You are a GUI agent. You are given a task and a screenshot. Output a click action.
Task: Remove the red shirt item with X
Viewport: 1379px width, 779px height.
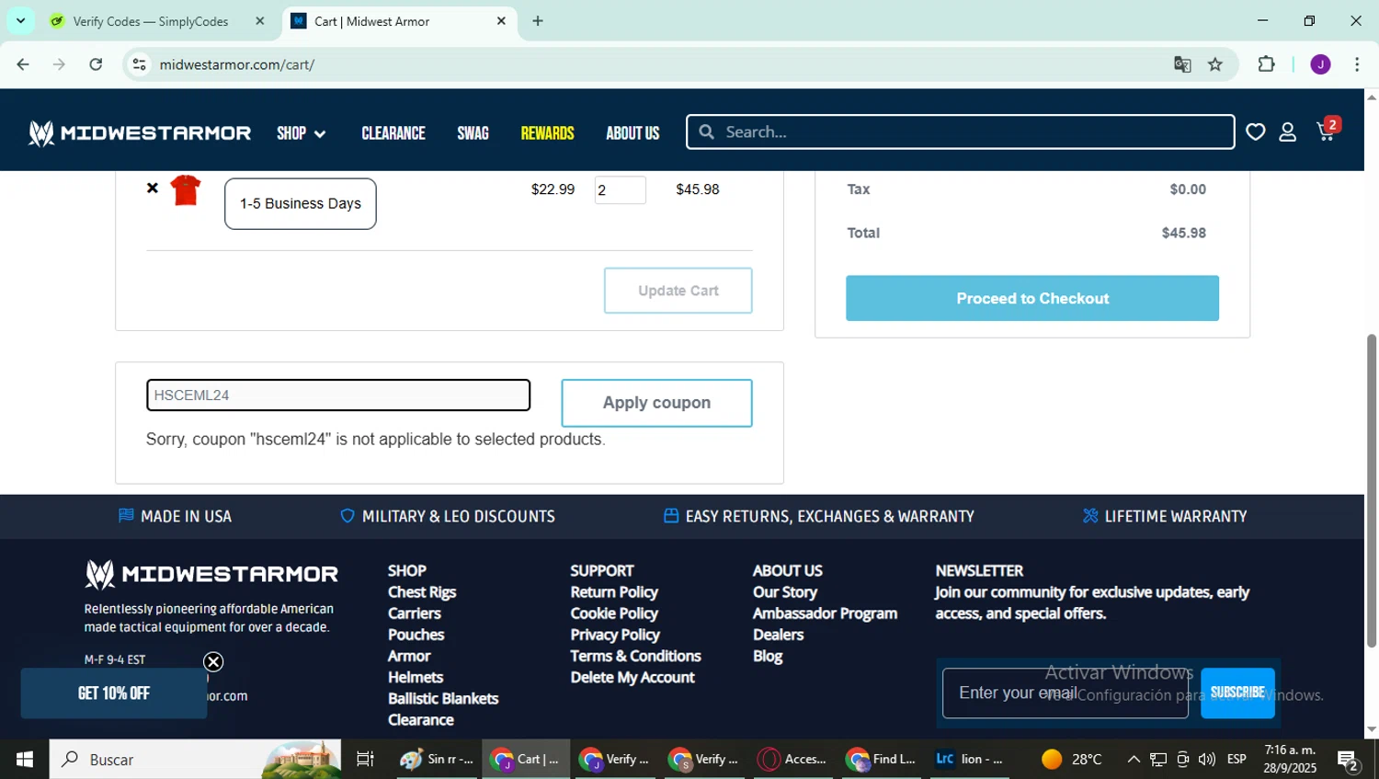153,188
